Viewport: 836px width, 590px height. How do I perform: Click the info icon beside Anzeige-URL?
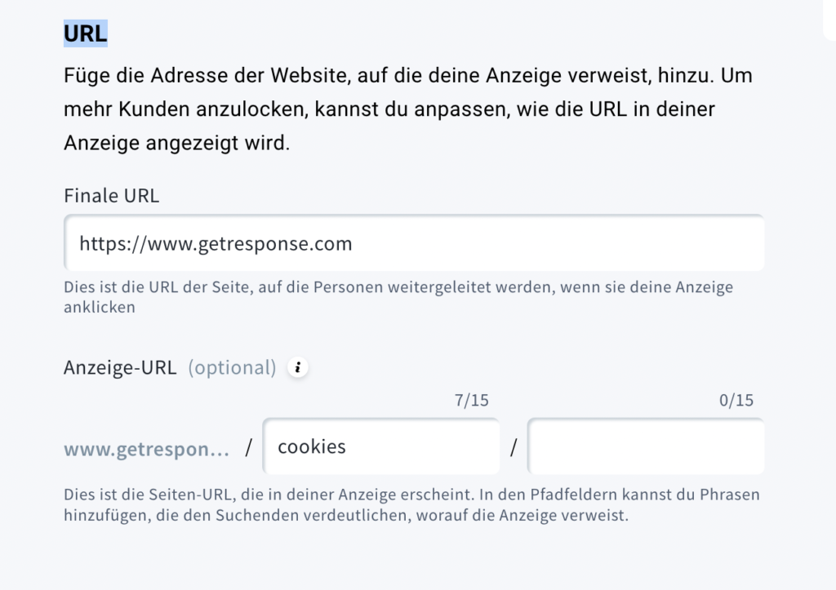click(298, 367)
